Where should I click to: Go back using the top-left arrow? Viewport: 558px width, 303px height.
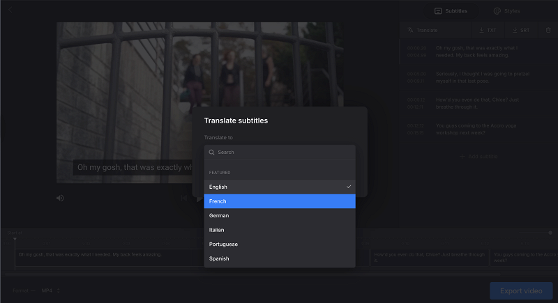click(10, 10)
